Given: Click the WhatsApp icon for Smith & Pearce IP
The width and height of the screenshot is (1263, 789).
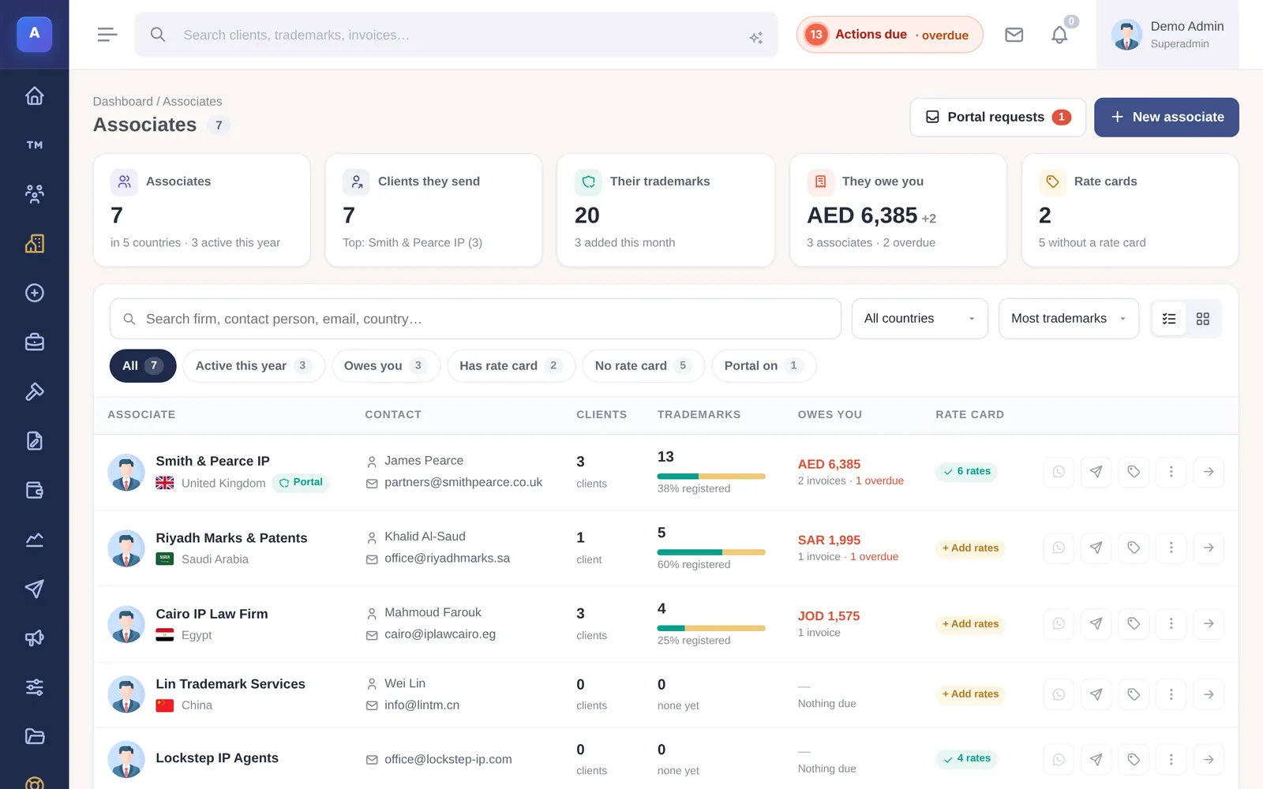Looking at the screenshot, I should pos(1059,472).
